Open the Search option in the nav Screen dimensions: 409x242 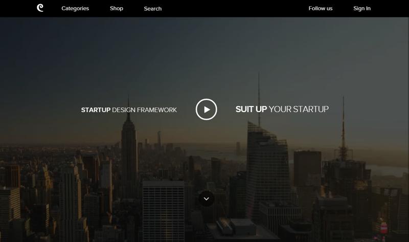click(x=152, y=9)
